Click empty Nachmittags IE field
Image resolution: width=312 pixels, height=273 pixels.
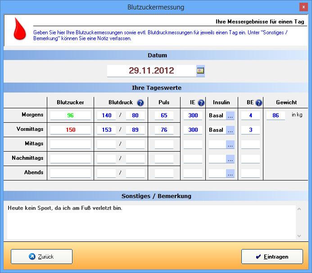point(193,159)
